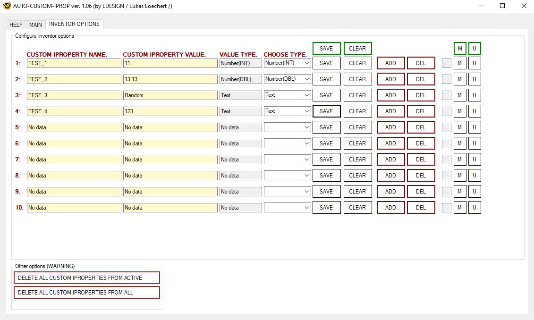Open the Number(DBL) type dropdown in row 2
The image size is (534, 320).
coord(287,79)
